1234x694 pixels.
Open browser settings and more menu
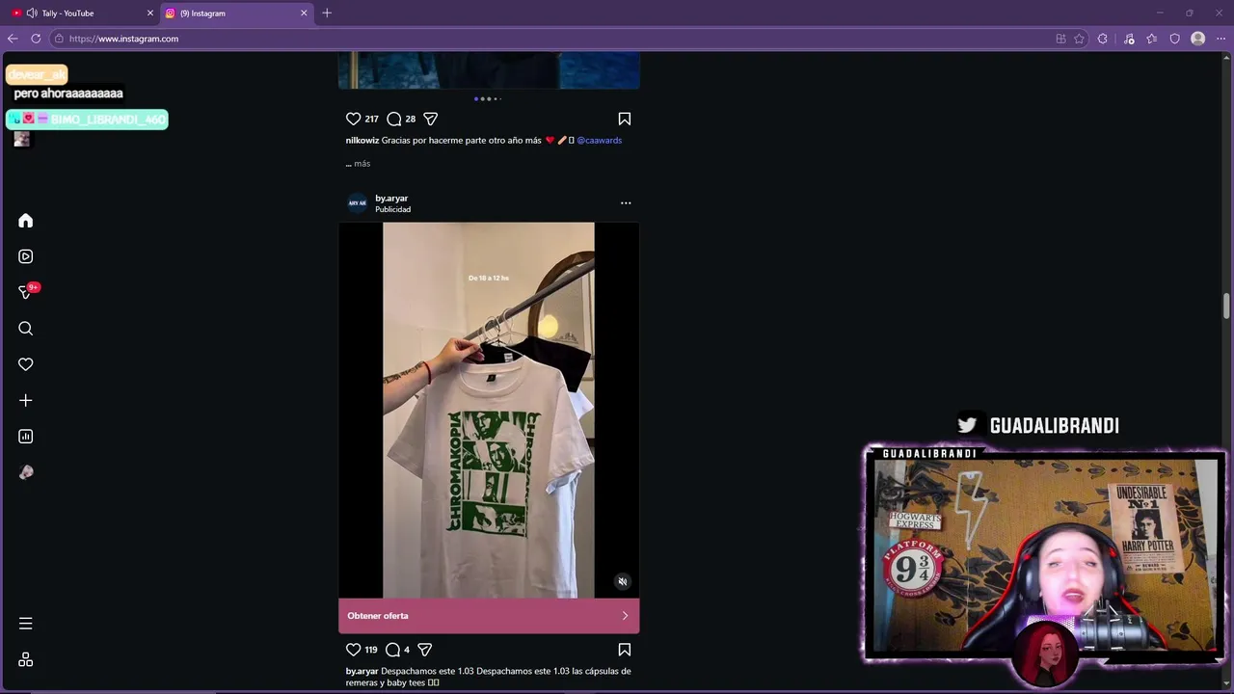(1221, 39)
